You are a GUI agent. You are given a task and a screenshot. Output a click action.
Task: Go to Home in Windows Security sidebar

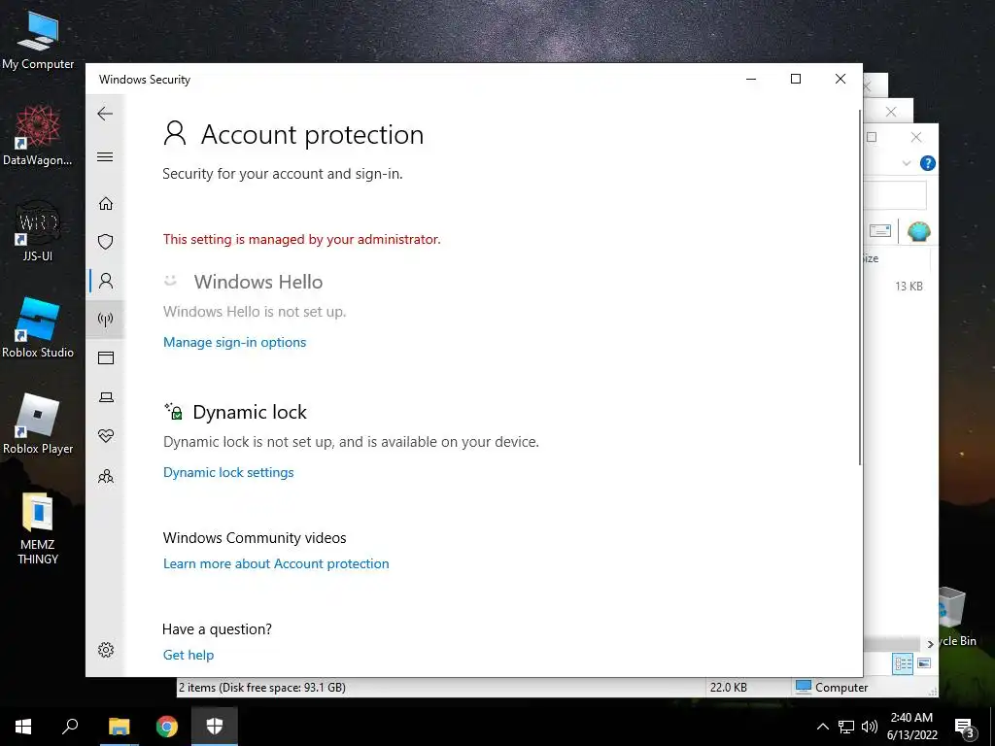[105, 203]
